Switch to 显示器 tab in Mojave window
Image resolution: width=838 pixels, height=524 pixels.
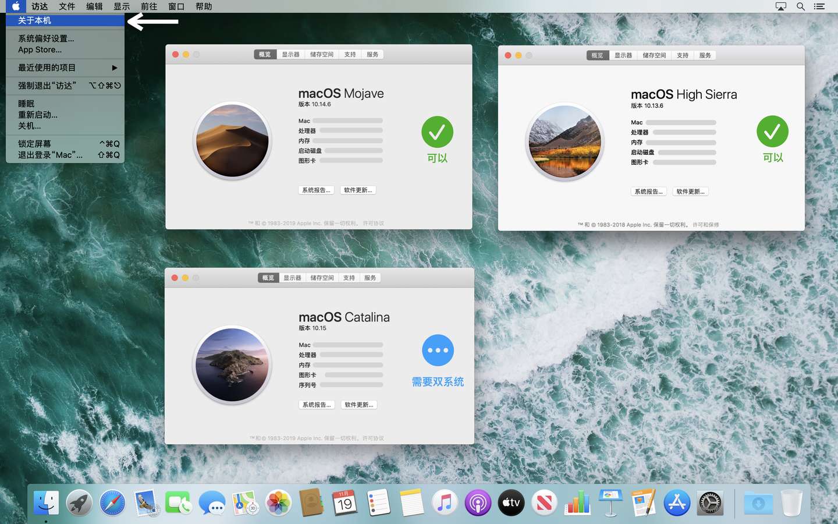pyautogui.click(x=291, y=54)
